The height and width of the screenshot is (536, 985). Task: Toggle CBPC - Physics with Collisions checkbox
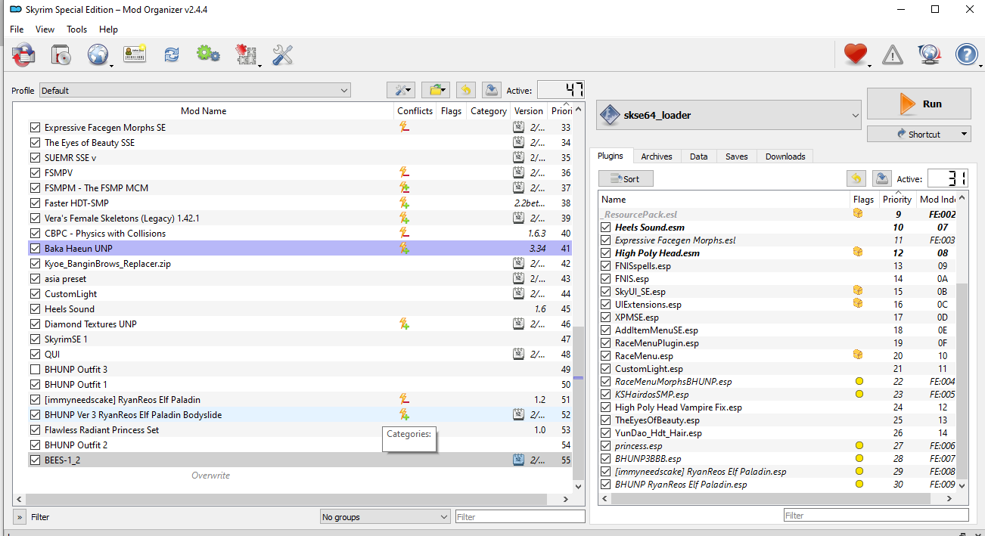35,233
